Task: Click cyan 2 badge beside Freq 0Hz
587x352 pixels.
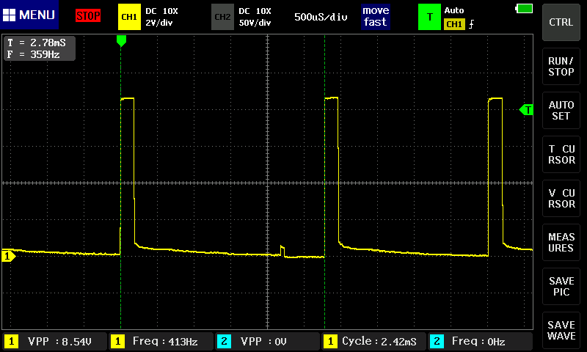Action: 437,341
